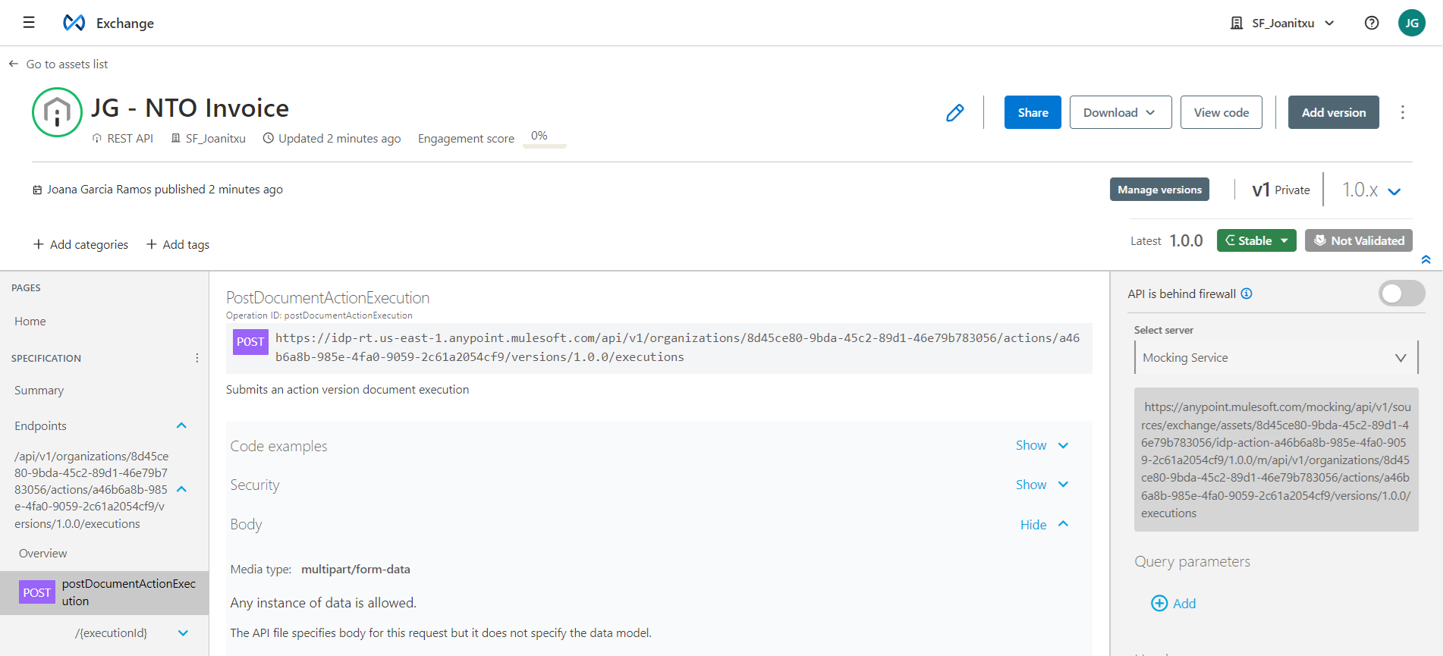
Task: Click the PostDocumentActionExecution heading
Action: [x=328, y=297]
